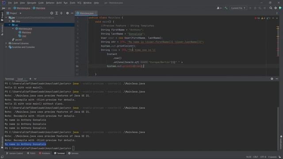Viewport: 283px width, 159px height.
Task: Click the Debug bug icon in toolbar
Action: point(255,8)
